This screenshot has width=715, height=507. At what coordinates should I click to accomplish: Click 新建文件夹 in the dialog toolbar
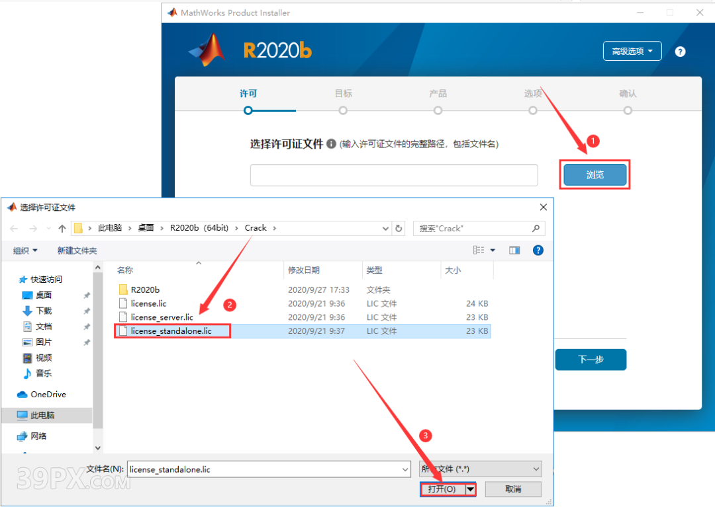click(x=77, y=251)
